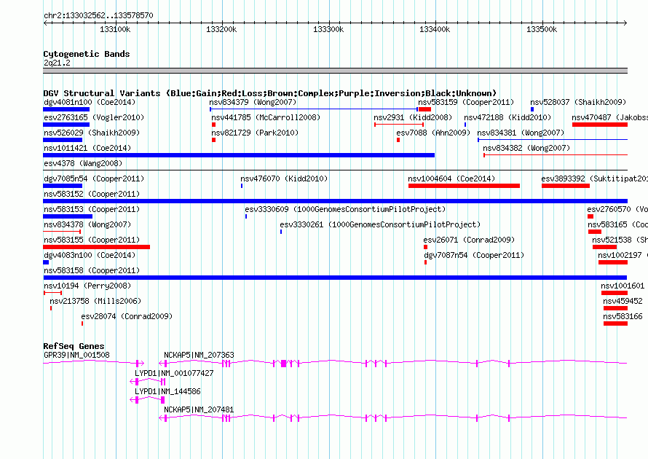Image resolution: width=648 pixels, height=459 pixels.
Task: Select the red nsv583155 loss bar
Action: point(97,247)
